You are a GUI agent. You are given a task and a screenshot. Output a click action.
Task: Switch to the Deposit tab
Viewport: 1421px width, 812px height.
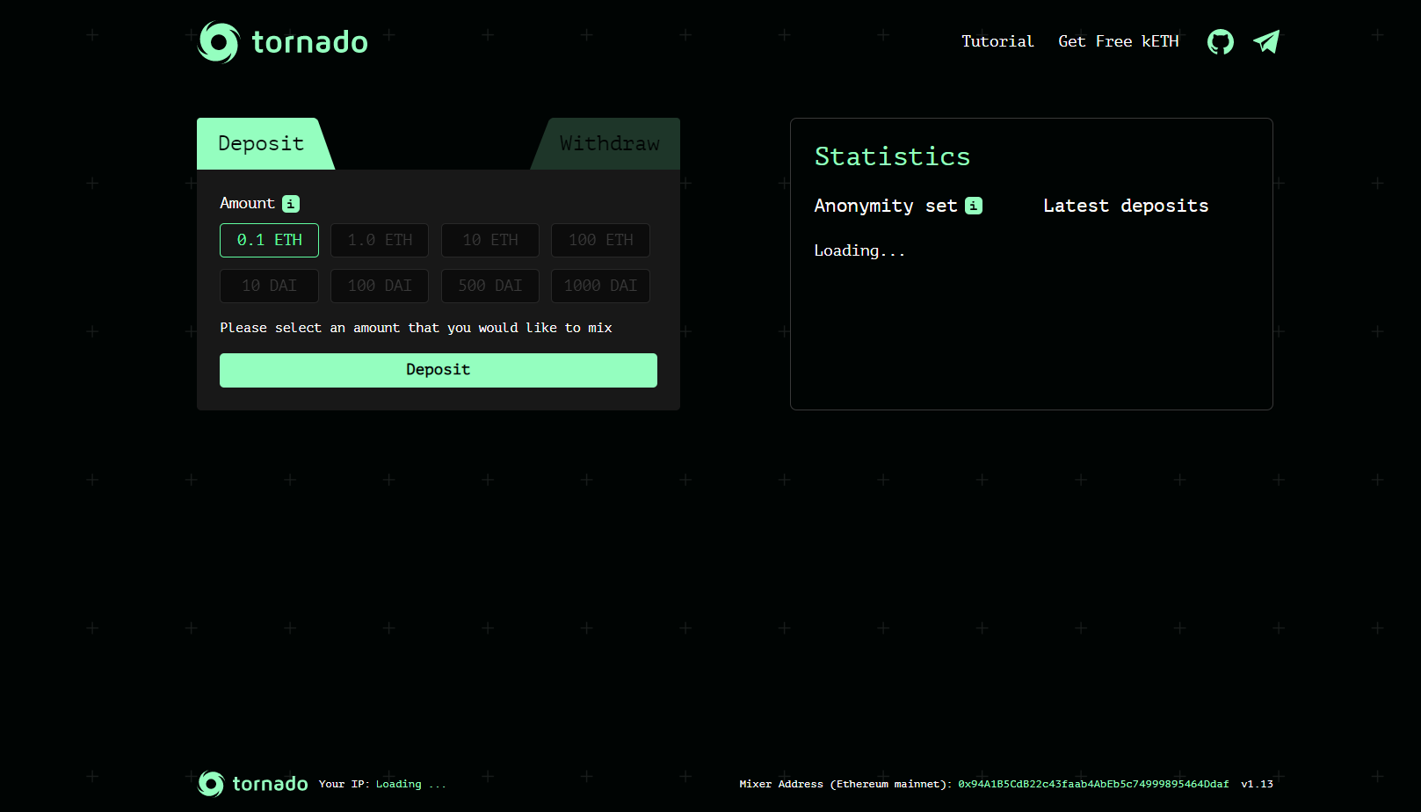tap(261, 143)
